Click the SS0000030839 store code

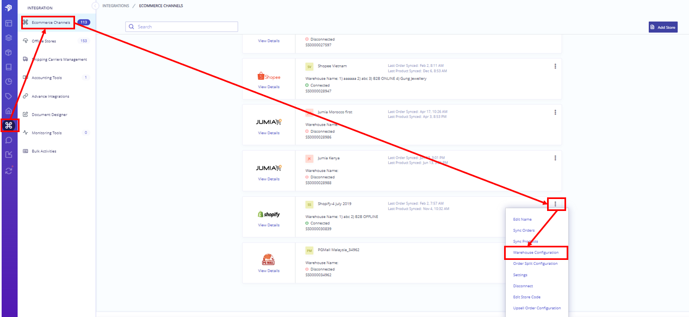318,229
